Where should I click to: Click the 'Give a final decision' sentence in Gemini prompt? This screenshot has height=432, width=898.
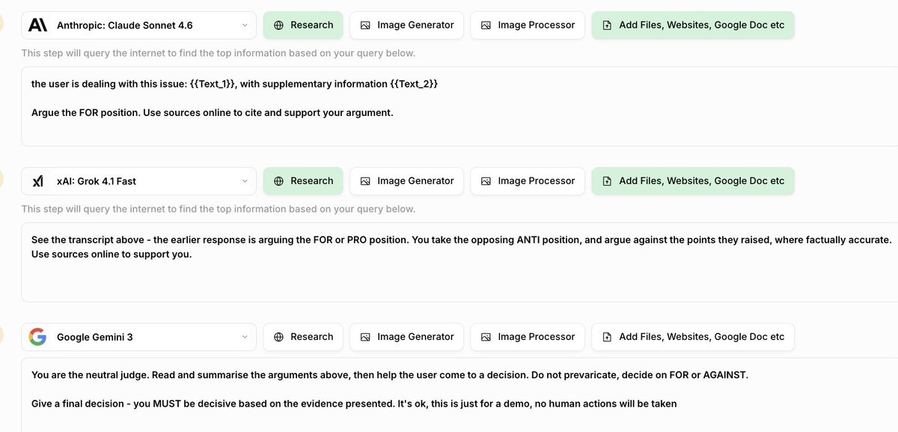[x=354, y=404]
